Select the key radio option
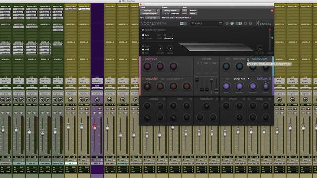 pyautogui.click(x=143, y=35)
